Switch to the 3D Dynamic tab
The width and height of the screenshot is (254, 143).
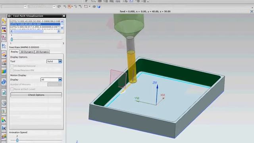tap(27, 52)
